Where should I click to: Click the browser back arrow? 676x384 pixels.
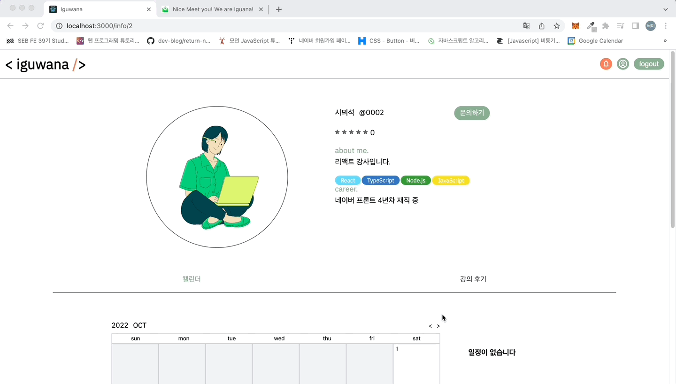click(10, 26)
